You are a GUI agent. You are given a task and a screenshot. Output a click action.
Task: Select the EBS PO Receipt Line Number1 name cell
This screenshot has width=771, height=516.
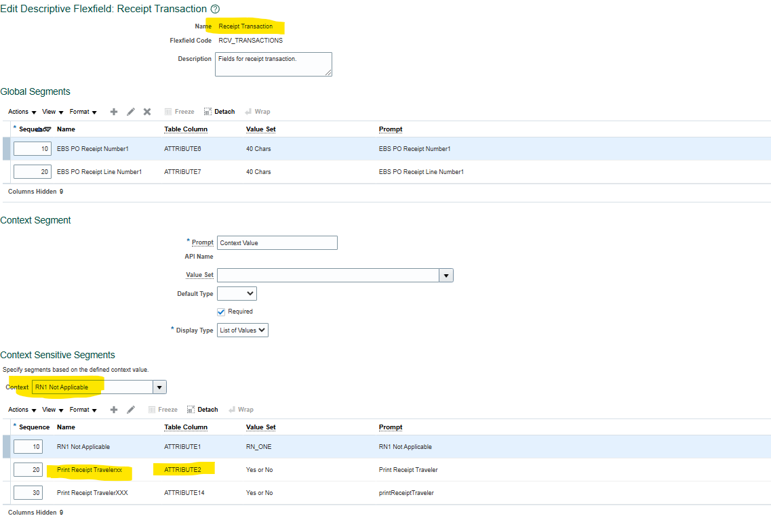[x=99, y=172]
